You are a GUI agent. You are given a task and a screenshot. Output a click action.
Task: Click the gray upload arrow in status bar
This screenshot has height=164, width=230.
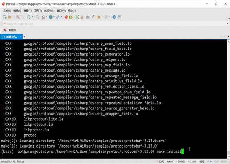208,161
